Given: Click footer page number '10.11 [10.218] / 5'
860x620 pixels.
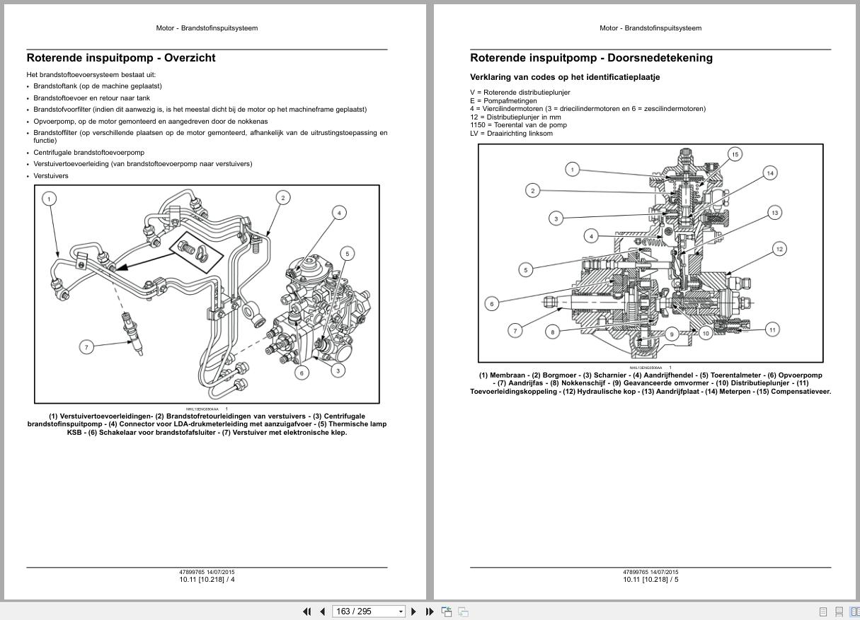Looking at the screenshot, I should pyautogui.click(x=650, y=580).
